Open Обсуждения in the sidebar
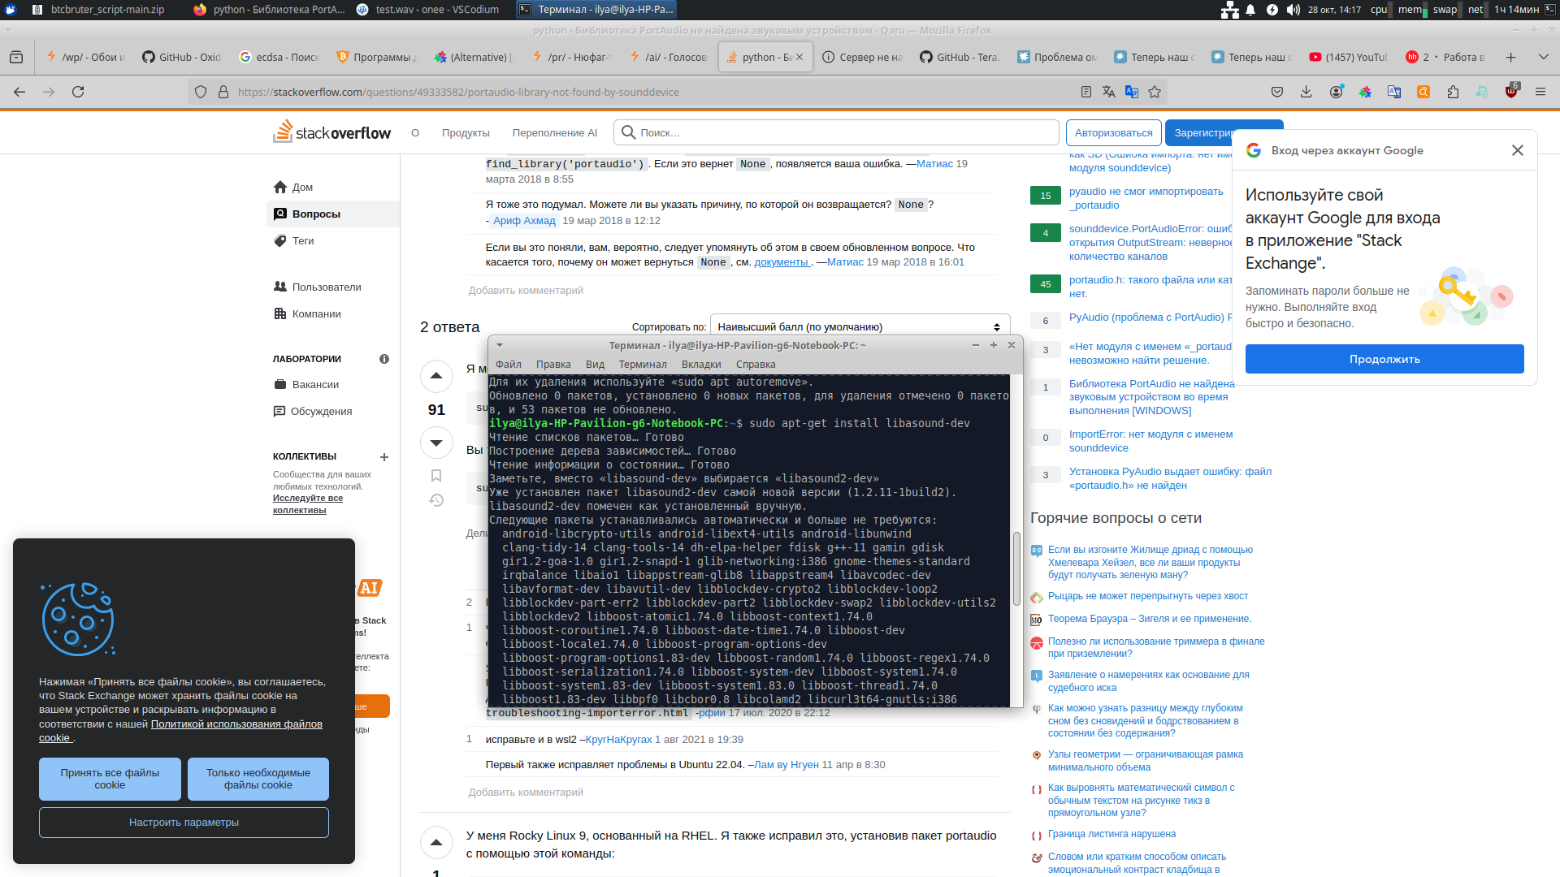 click(333, 411)
